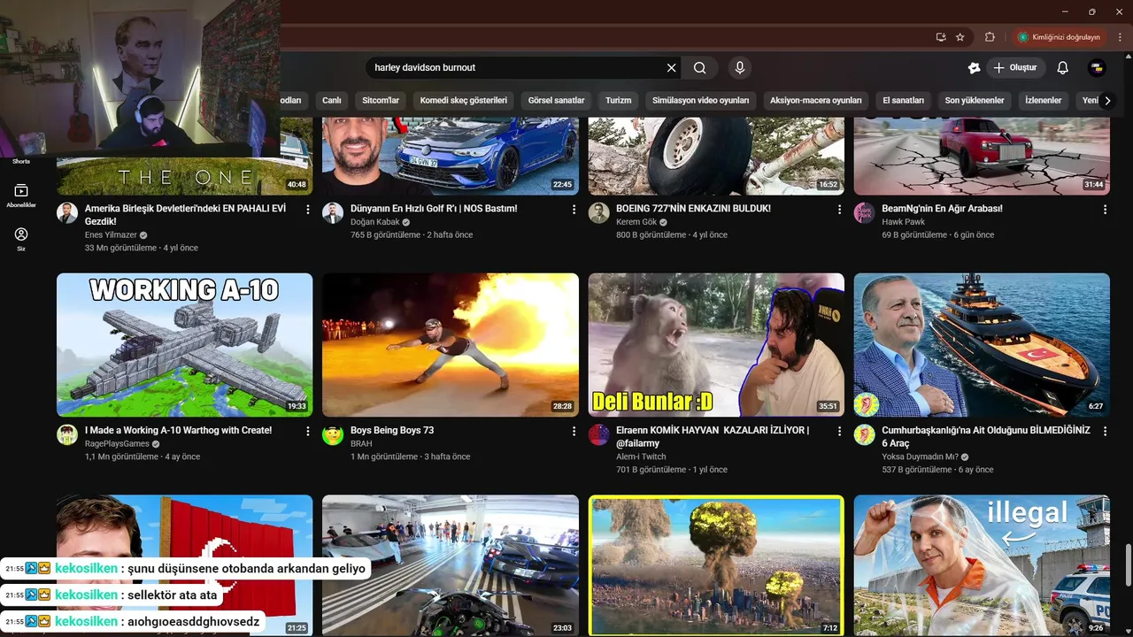
Task: Open BRAH channel avatar
Action: [x=333, y=434]
